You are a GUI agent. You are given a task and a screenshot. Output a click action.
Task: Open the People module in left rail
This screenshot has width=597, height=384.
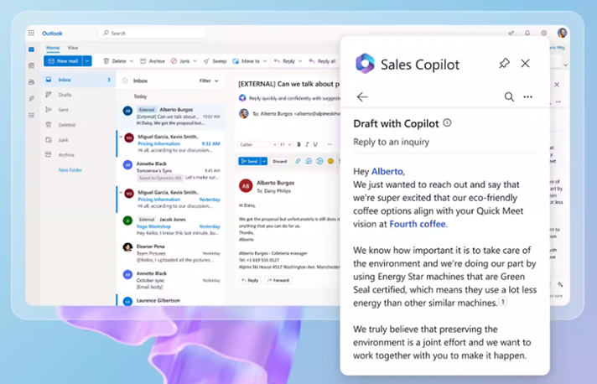point(31,82)
